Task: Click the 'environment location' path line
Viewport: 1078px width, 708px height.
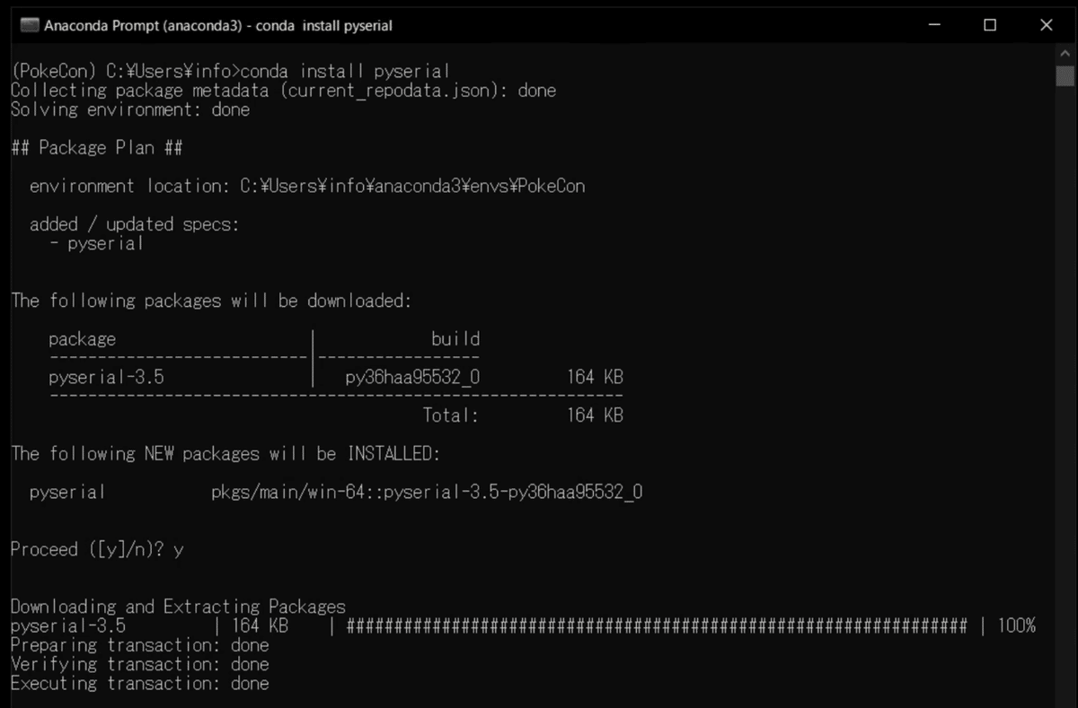Action: (307, 186)
